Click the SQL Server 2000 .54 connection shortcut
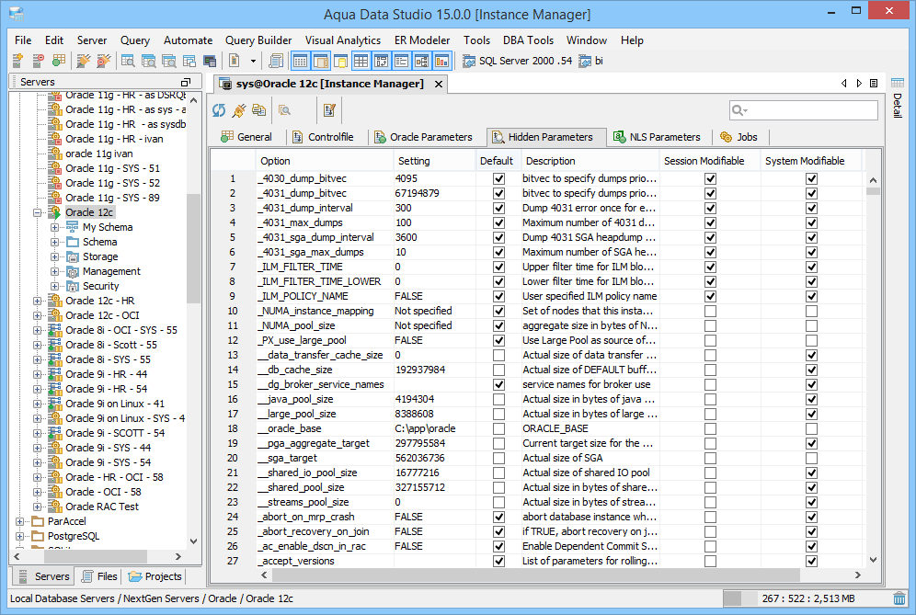The image size is (916, 615). tap(517, 61)
